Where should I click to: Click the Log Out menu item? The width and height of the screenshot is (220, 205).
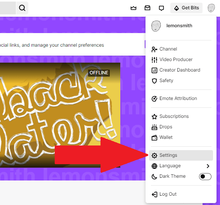181,194
